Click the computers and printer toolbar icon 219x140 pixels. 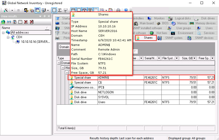tap(44, 10)
